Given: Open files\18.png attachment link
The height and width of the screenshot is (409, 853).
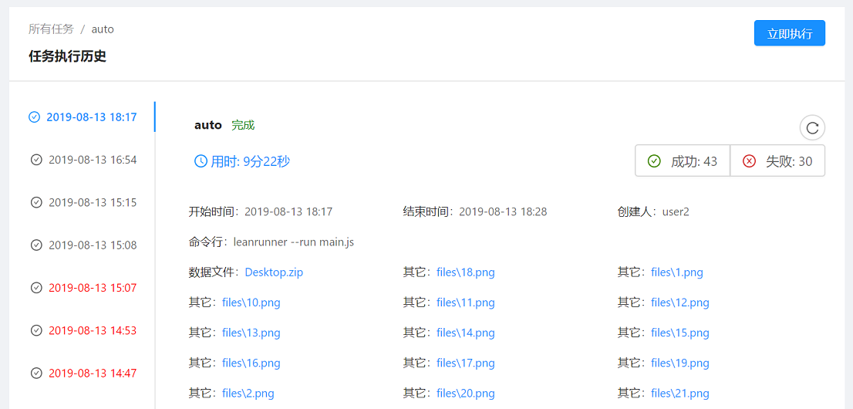Looking at the screenshot, I should click(x=465, y=272).
